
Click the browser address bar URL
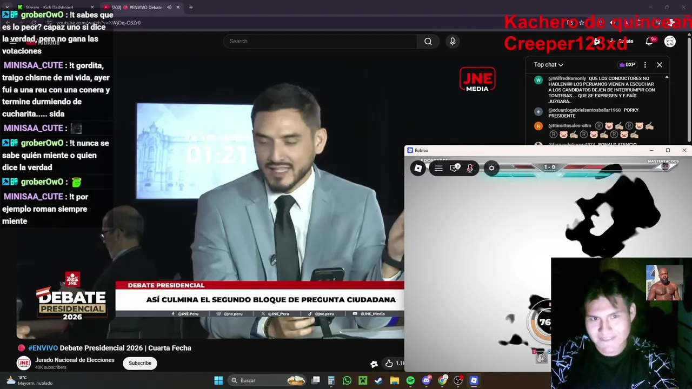point(98,23)
